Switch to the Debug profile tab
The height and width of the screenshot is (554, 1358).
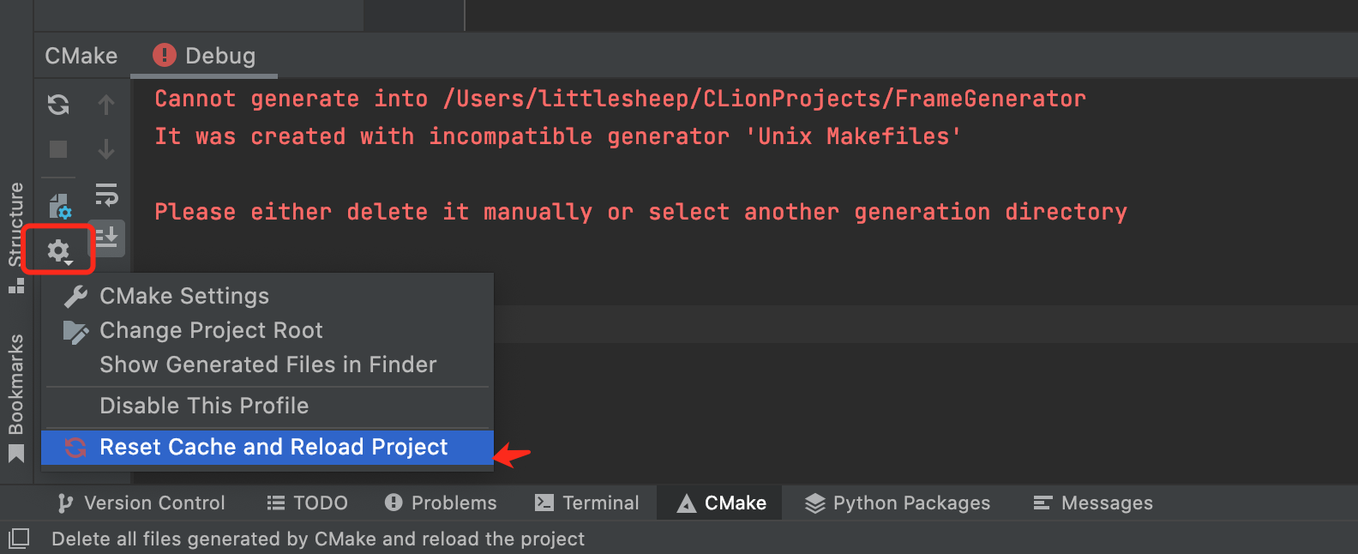[219, 55]
